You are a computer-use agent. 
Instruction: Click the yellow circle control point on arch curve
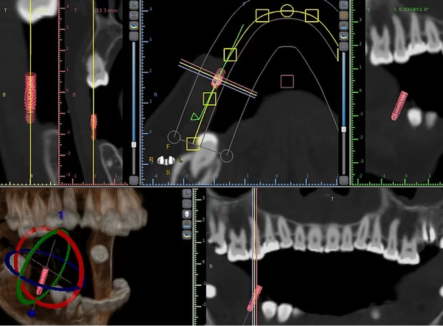pos(287,11)
